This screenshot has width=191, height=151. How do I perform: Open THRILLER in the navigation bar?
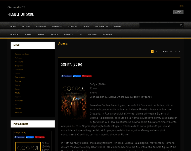coord(92,34)
